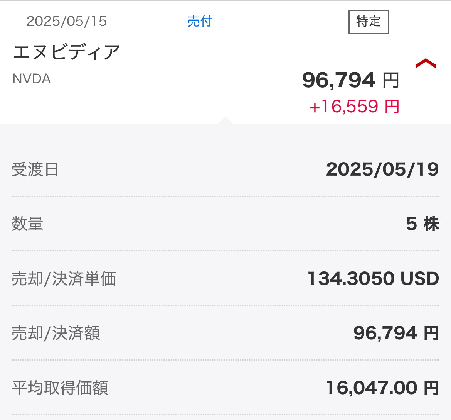Tap the 96,794 円 value in 売却/決済額 row

396,333
